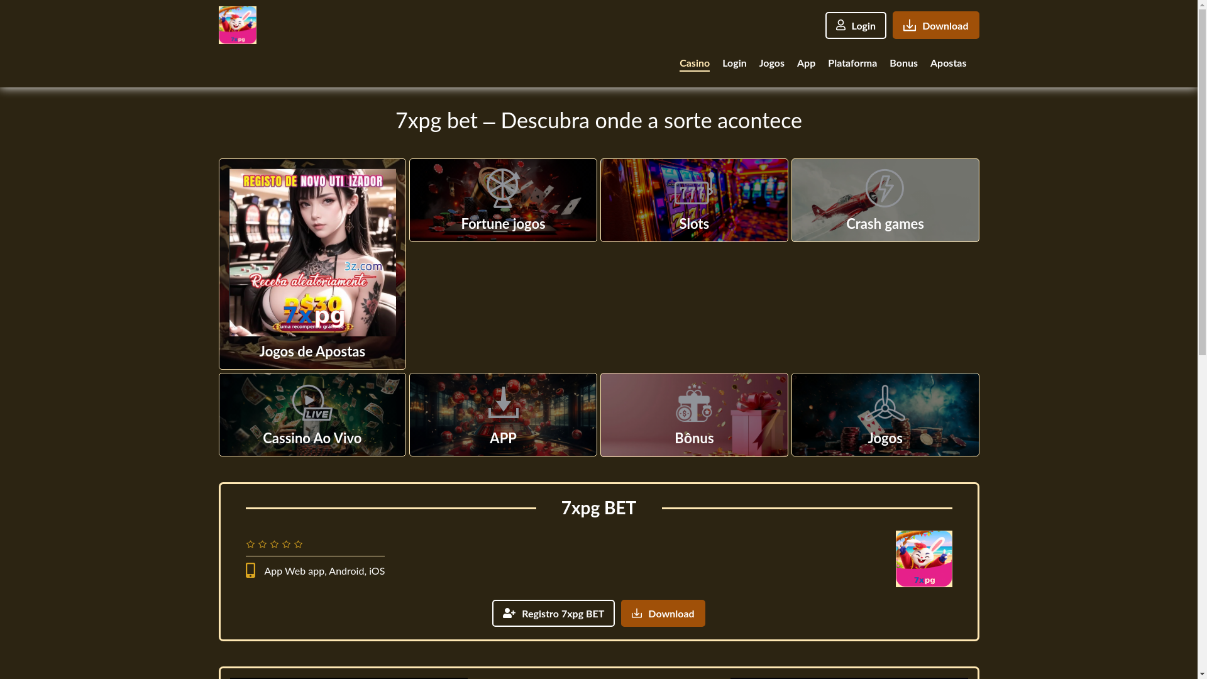Click the lightning bolt Crash games icon
Image resolution: width=1207 pixels, height=679 pixels.
point(885,188)
